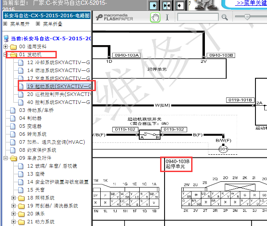Screen dimensions: 267x226
Task: Open 12 玻璃/车窗/后视镜
Action: (x=52, y=166)
